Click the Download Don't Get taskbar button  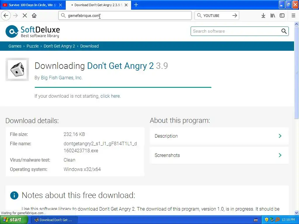pyautogui.click(x=54, y=220)
